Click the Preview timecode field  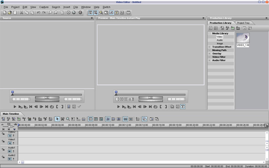pos(124,99)
